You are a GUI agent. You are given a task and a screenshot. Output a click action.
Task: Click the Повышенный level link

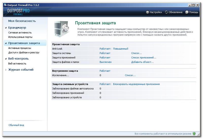pyautogui.click(x=121, y=49)
